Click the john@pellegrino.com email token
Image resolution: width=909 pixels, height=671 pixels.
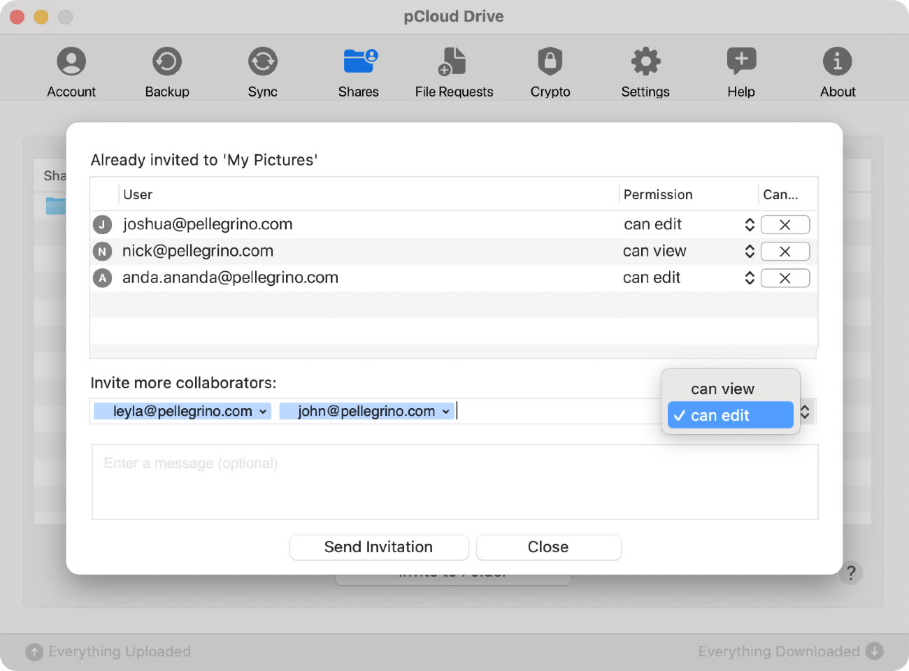(x=366, y=411)
